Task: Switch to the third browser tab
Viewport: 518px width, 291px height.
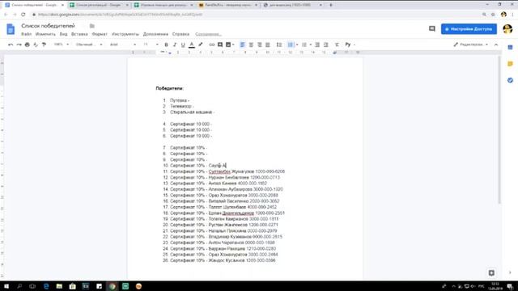Action: click(163, 5)
